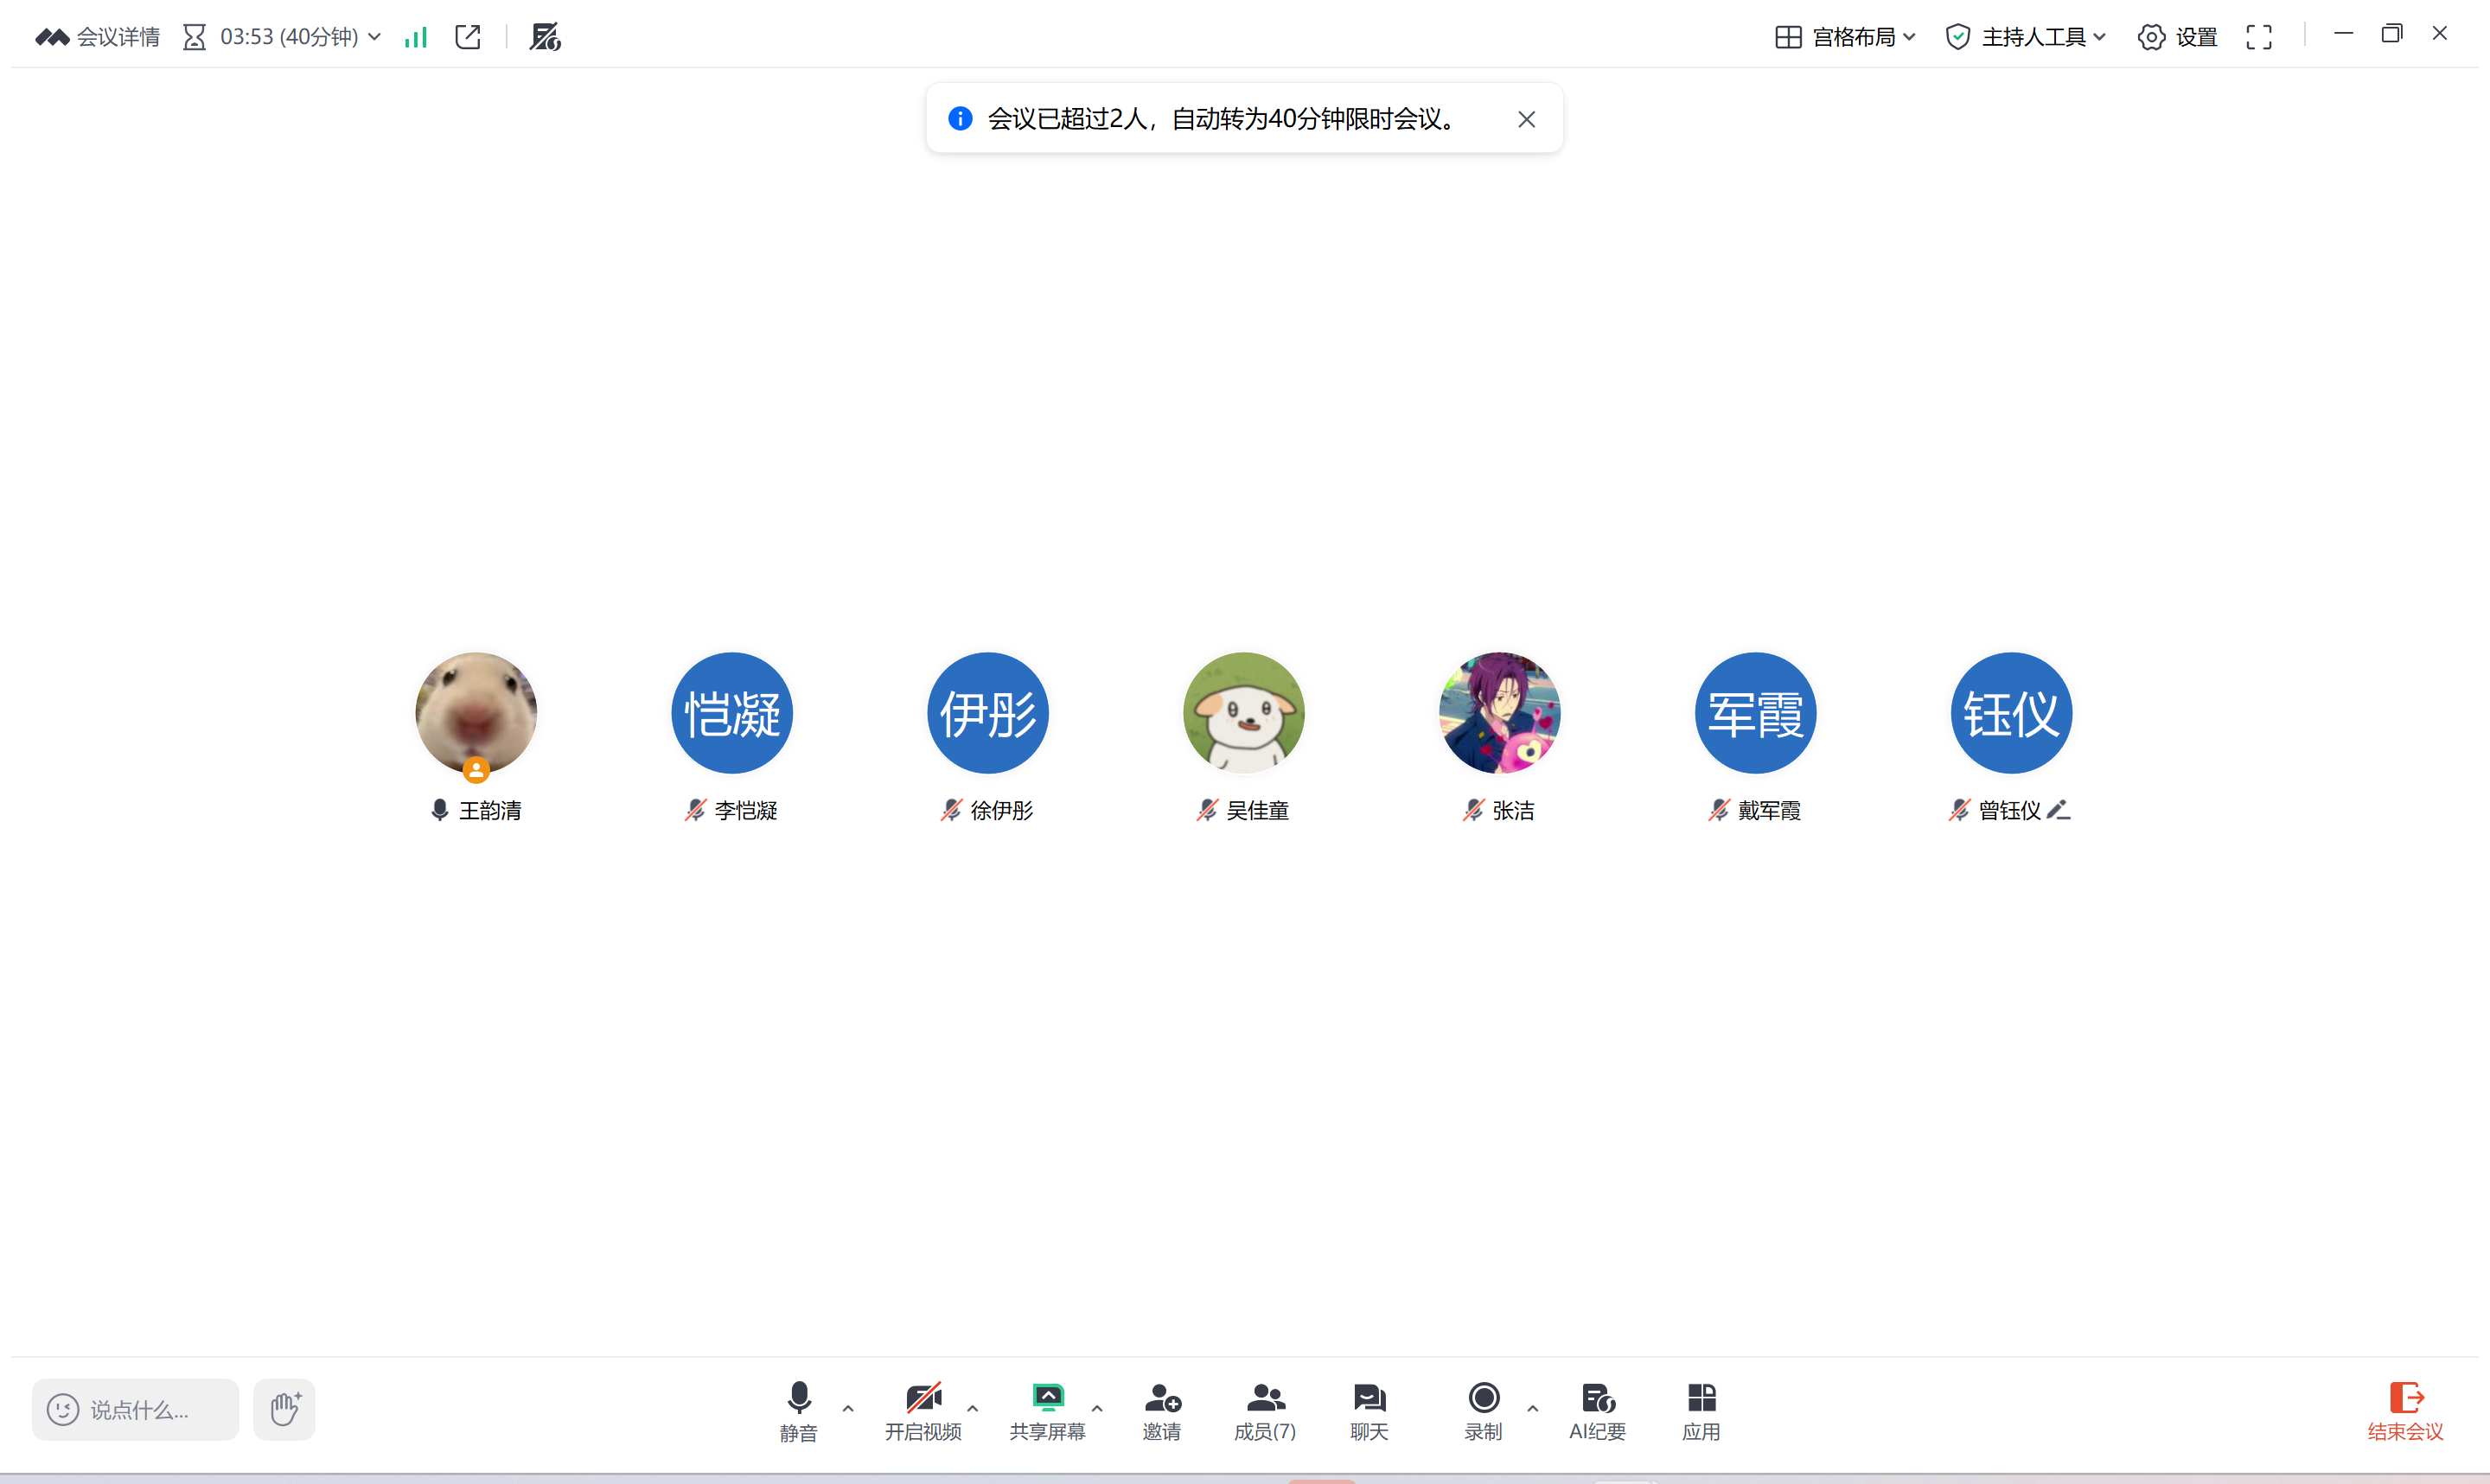
Task: Toggle 开启视频 camera on
Action: click(923, 1410)
